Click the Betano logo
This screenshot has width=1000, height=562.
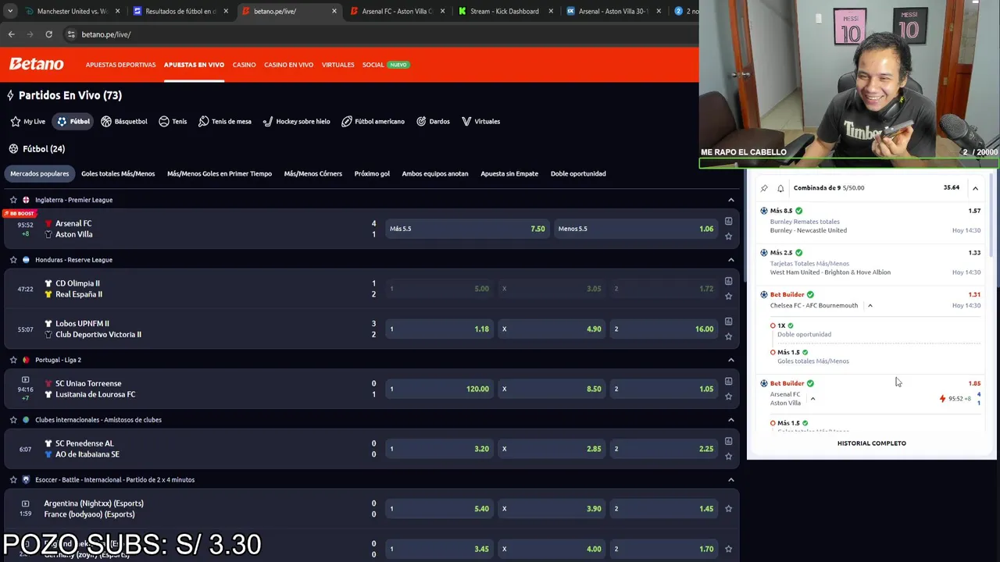(36, 65)
